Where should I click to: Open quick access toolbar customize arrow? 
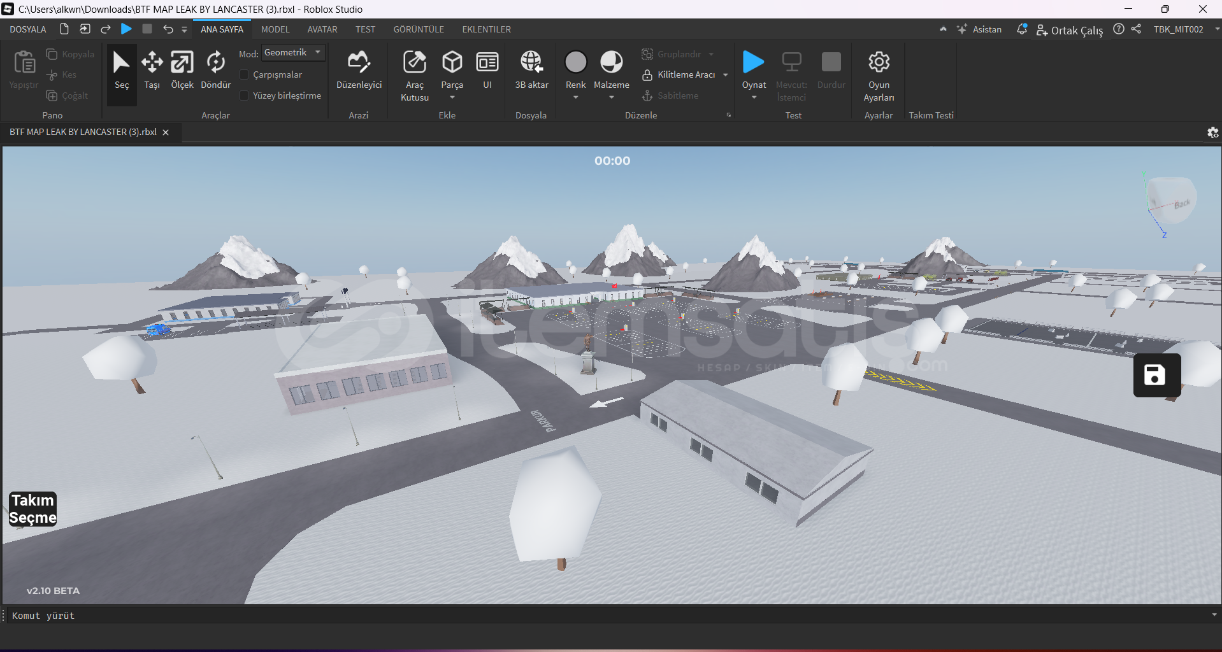pyautogui.click(x=185, y=29)
